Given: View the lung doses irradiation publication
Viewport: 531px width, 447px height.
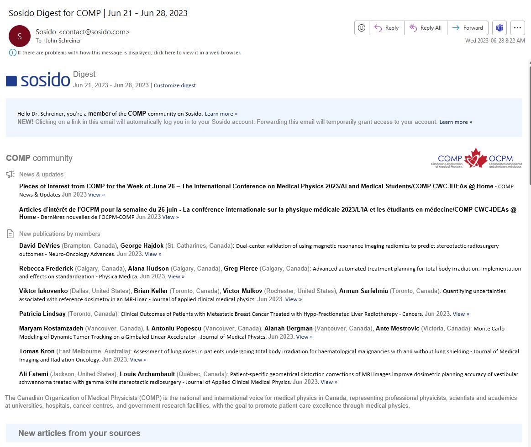Looking at the screenshot, I should coord(138,360).
